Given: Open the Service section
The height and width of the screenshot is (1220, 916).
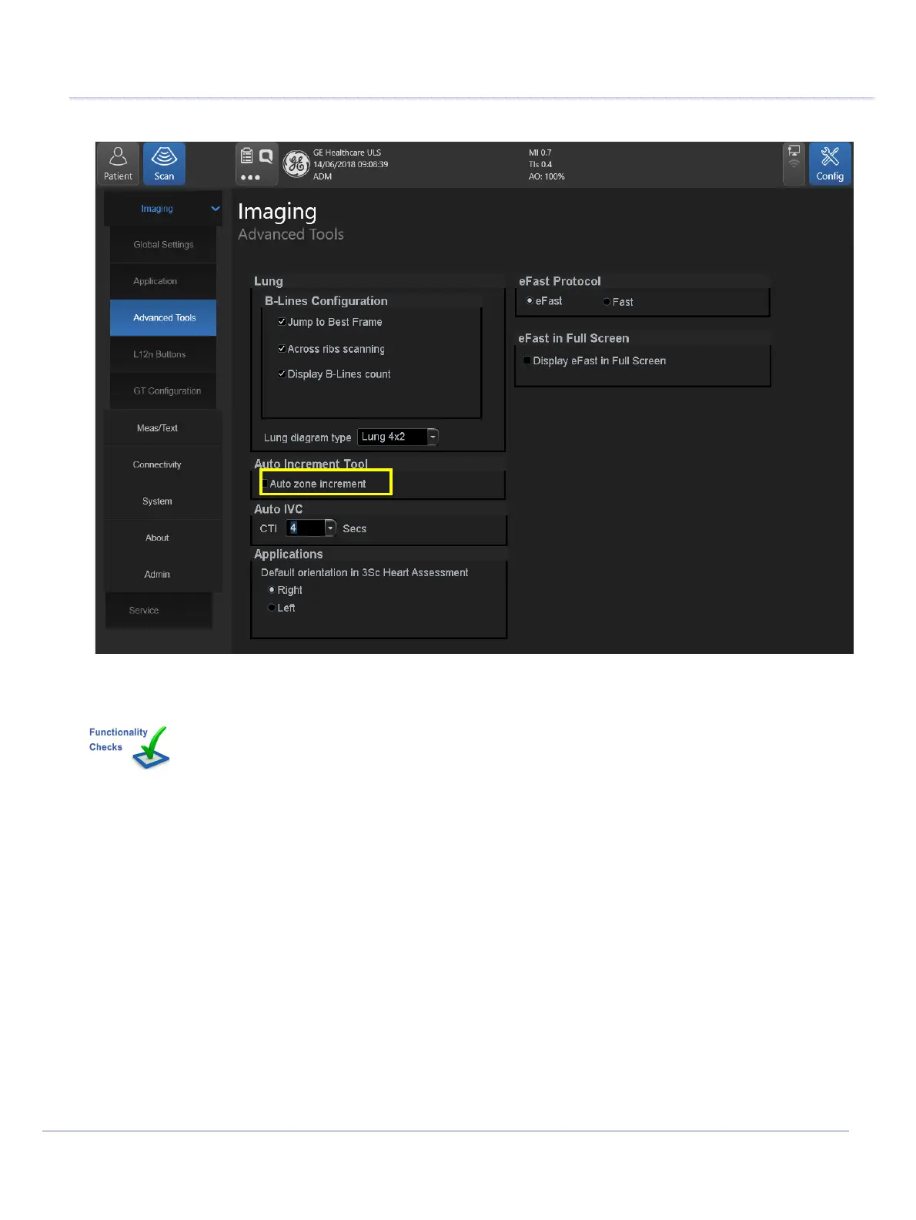Looking at the screenshot, I should (159, 610).
